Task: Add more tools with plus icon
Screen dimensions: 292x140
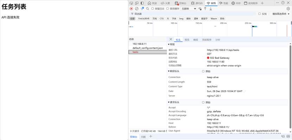Action: tap(262, 3)
